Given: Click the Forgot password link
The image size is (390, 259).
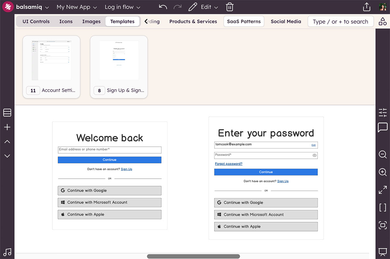Looking at the screenshot, I should point(228,164).
